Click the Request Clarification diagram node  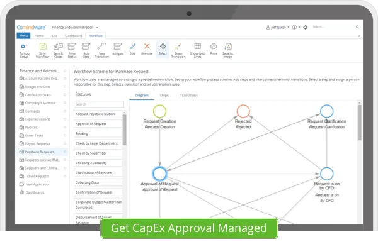[326, 111]
